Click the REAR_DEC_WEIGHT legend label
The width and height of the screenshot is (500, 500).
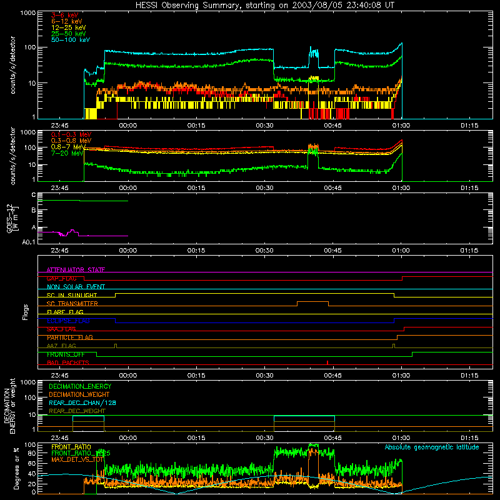click(77, 411)
